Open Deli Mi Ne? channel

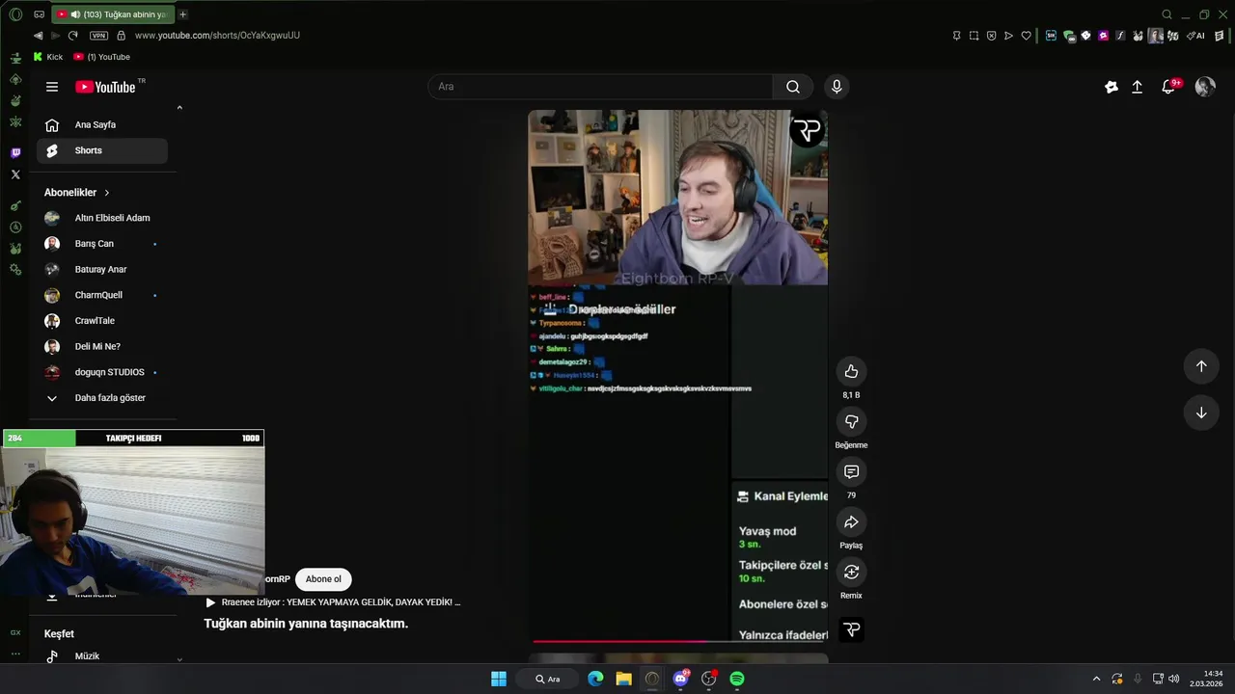point(102,347)
